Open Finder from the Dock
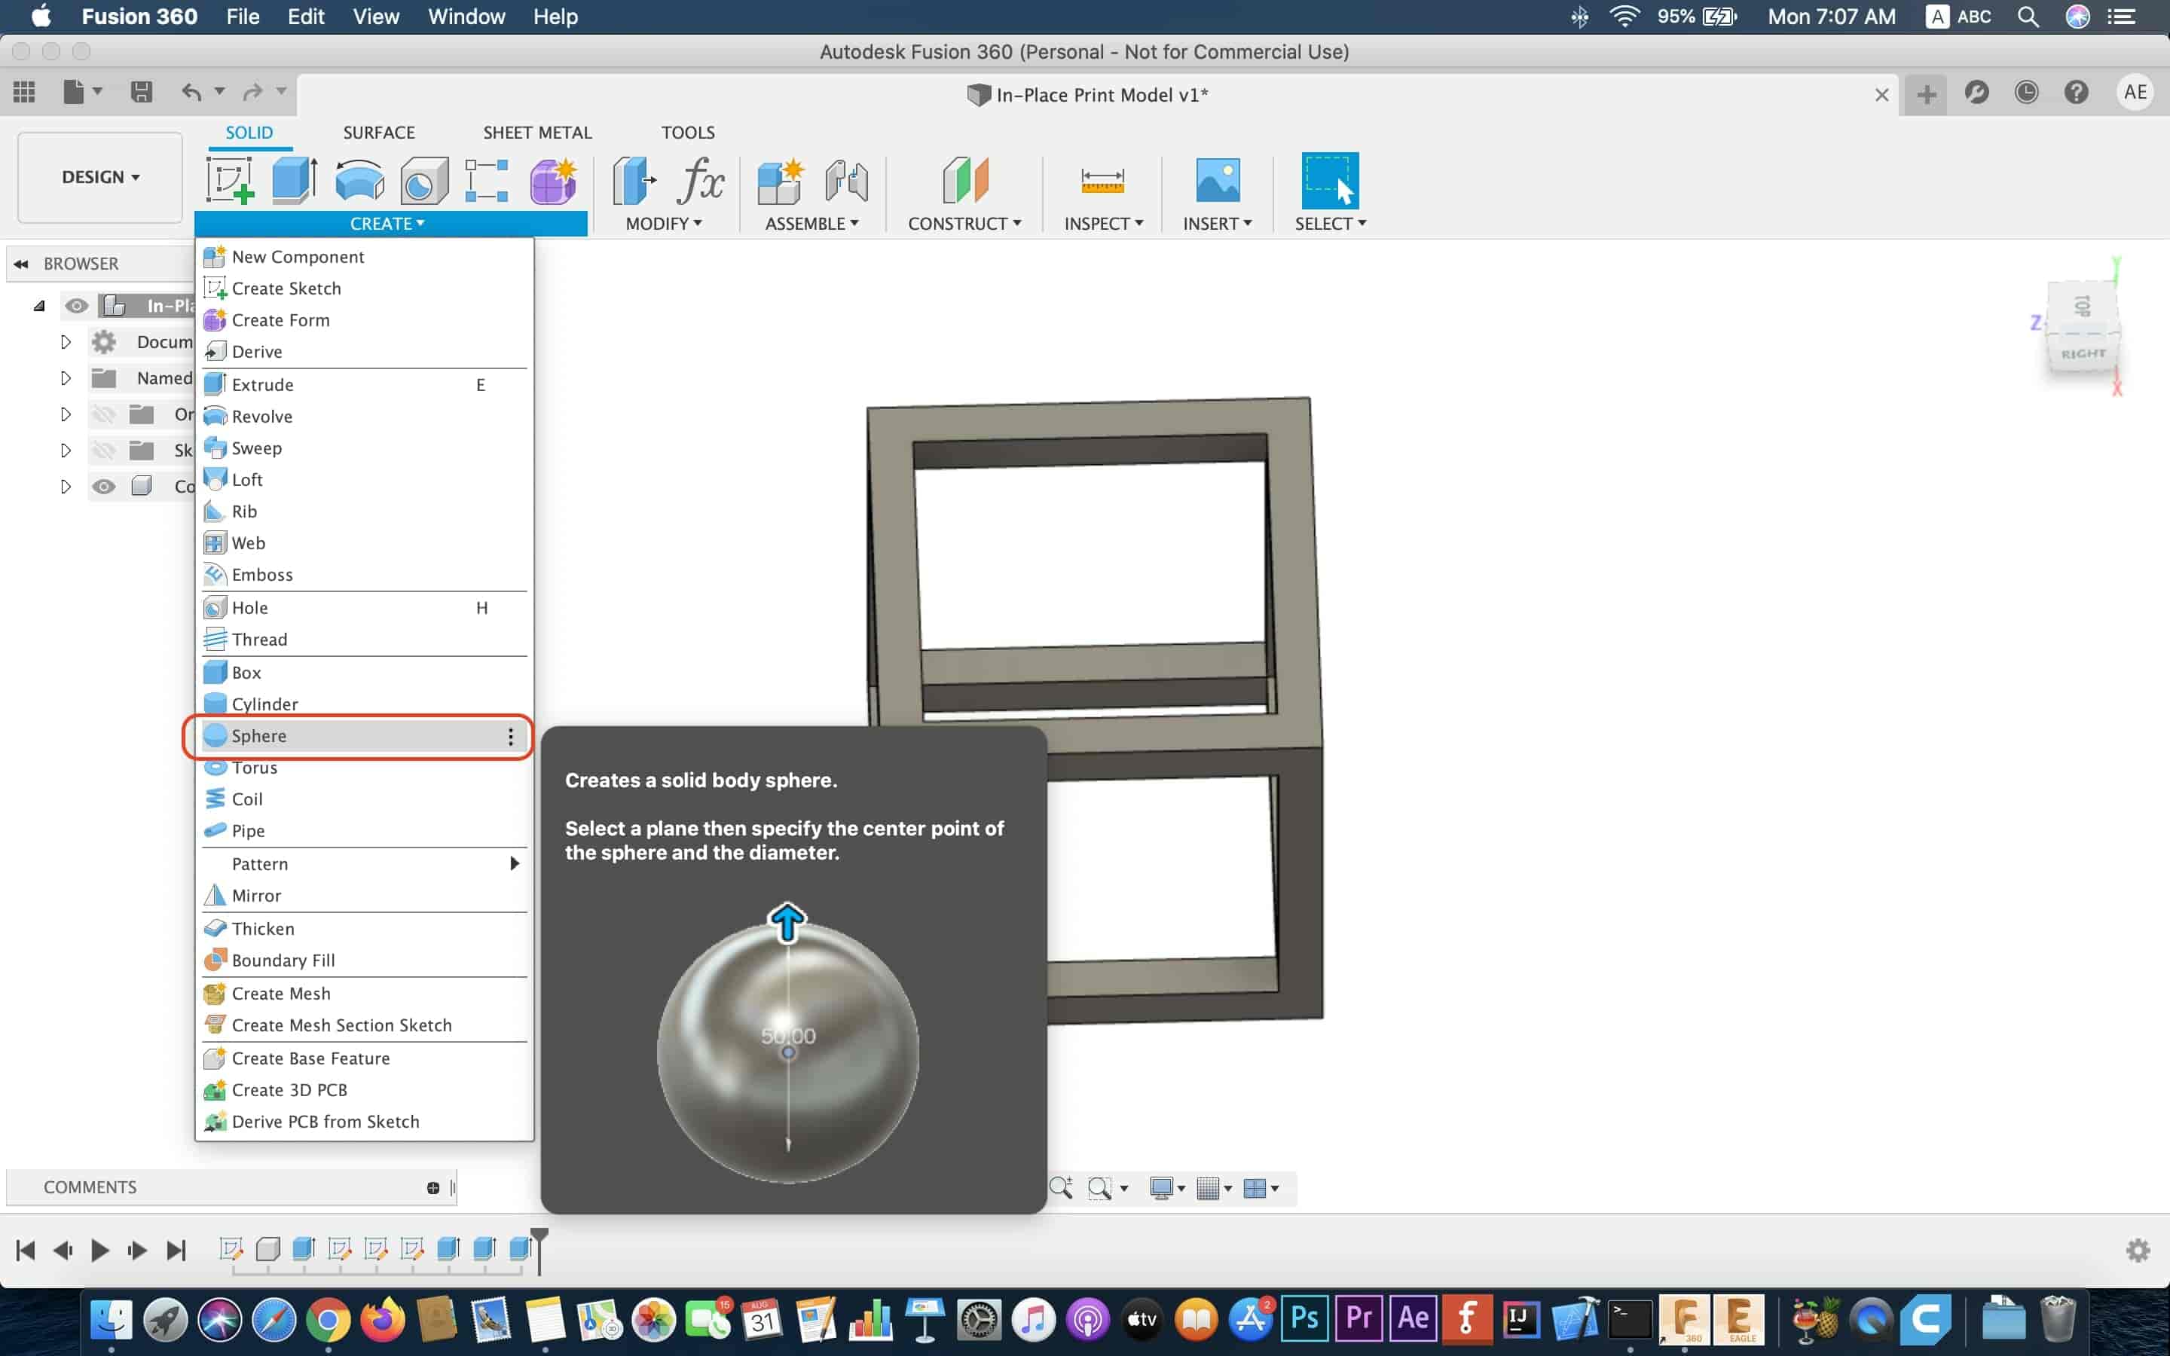 pyautogui.click(x=112, y=1319)
